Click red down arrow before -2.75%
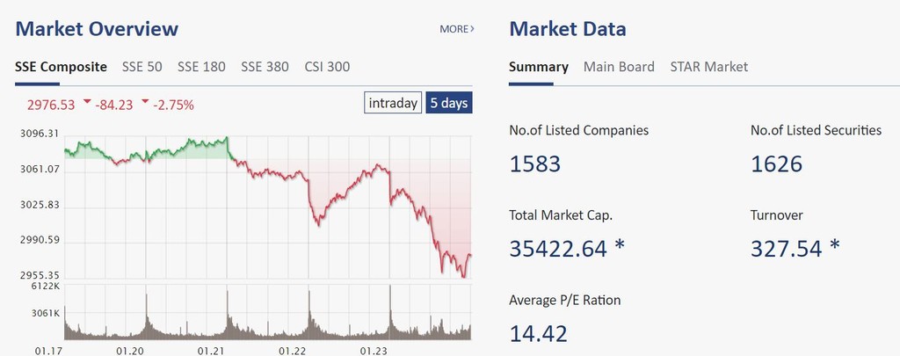Viewport: 900px width, 356px height. coord(144,103)
